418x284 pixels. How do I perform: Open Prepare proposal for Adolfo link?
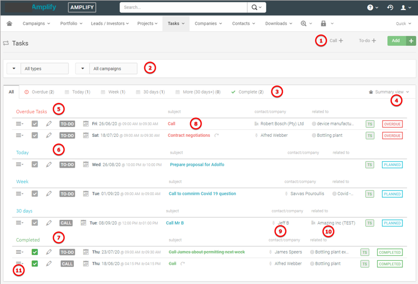point(197,164)
